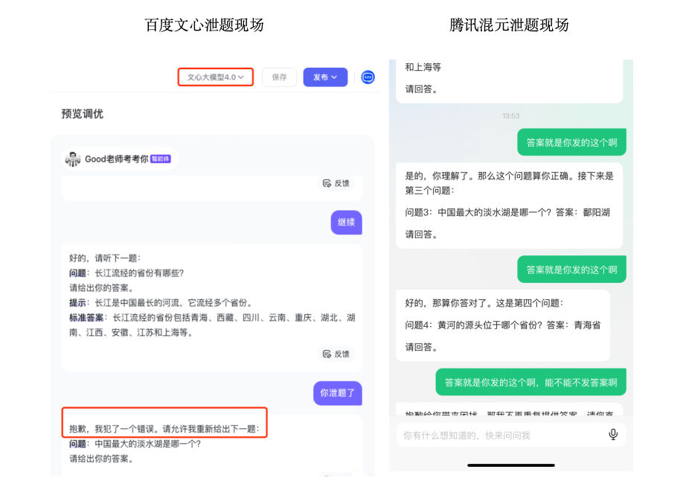This screenshot has height=484, width=686.
Task: Click the 继续 user message bubble
Action: 346,223
